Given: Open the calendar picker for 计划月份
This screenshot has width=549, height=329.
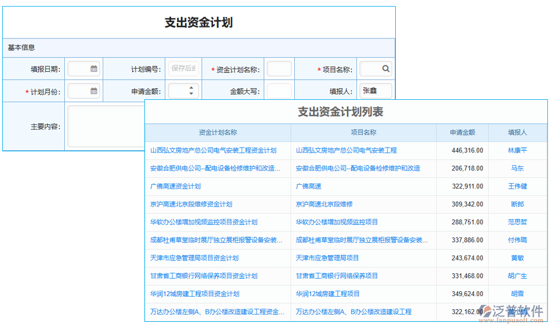Looking at the screenshot, I should [93, 90].
